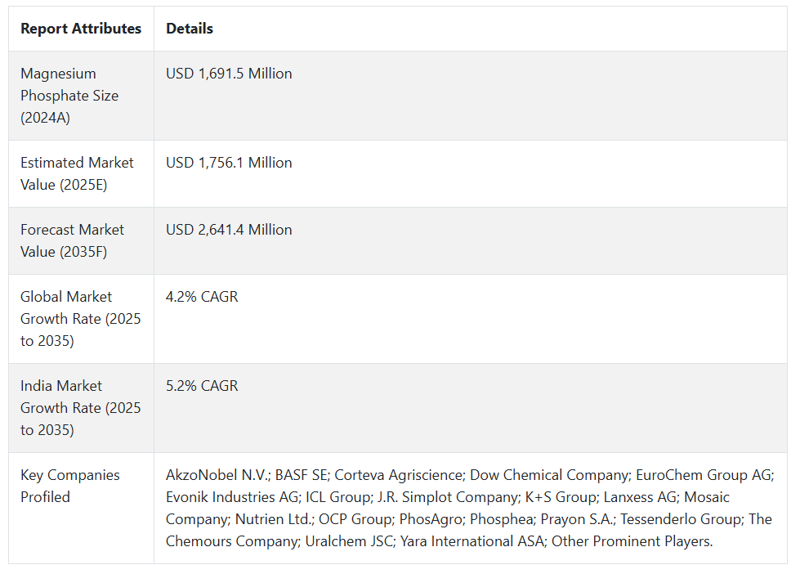Image resolution: width=800 pixels, height=565 pixels.
Task: Click the USD 1,756.1 Million value
Action: coord(229,163)
